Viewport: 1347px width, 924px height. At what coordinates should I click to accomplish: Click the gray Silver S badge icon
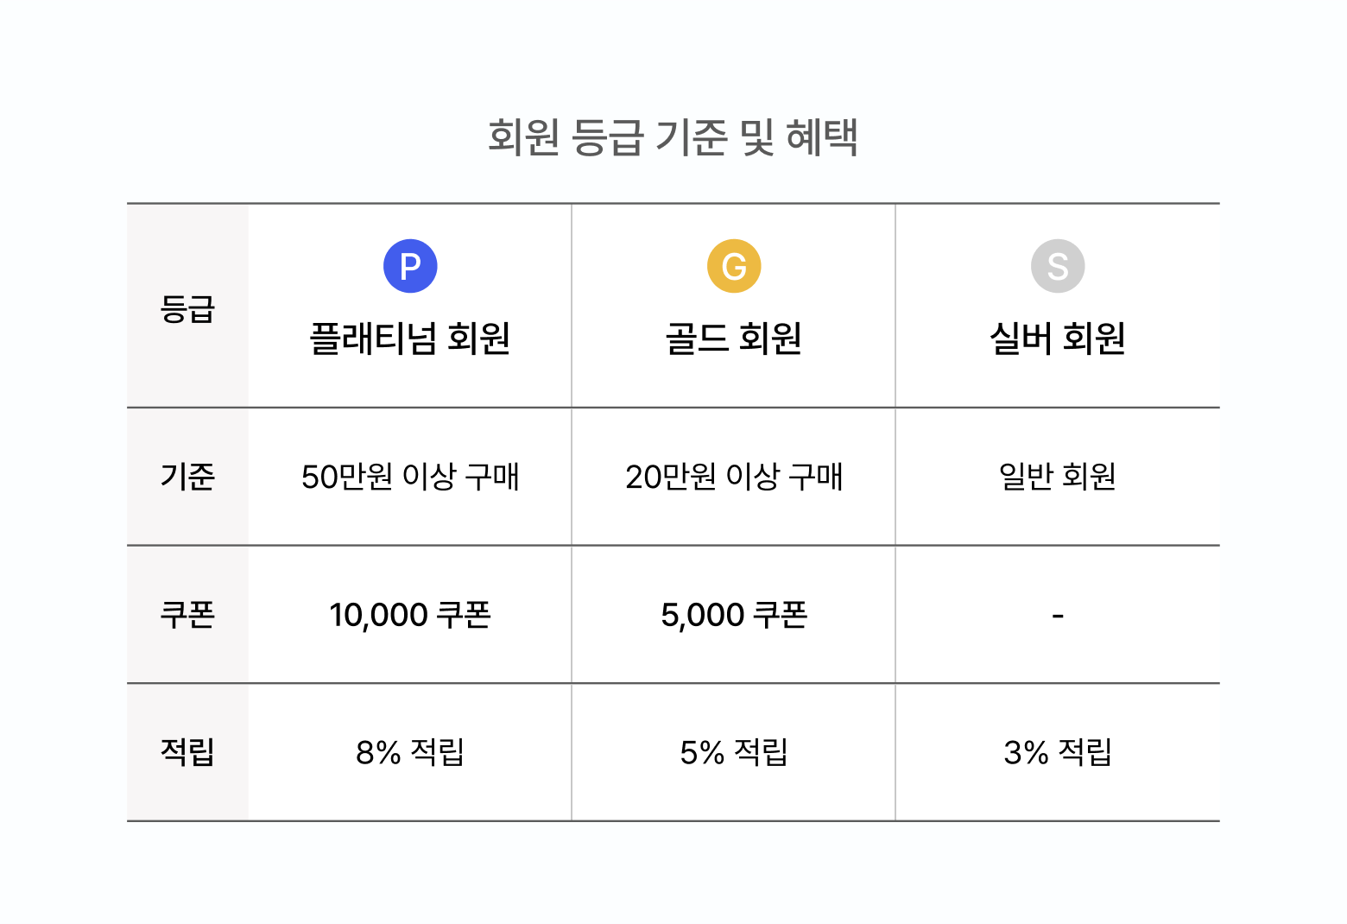click(x=1058, y=266)
